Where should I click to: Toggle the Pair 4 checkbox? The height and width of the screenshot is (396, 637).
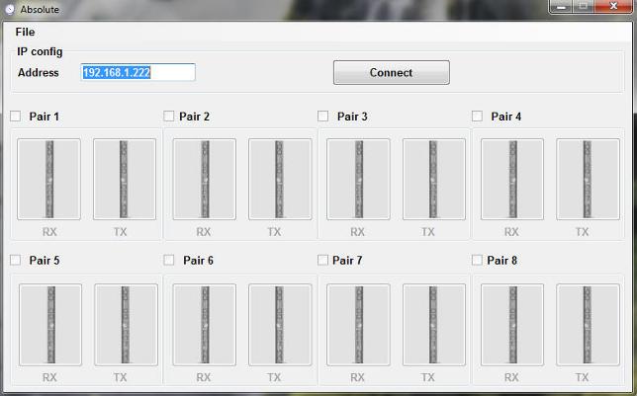[478, 117]
